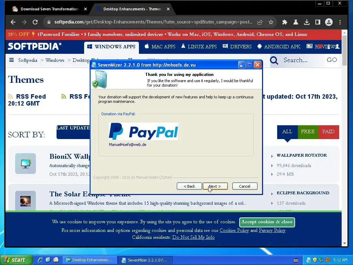Click the page scrollbar up arrow
The height and width of the screenshot is (265, 353).
[344, 33]
